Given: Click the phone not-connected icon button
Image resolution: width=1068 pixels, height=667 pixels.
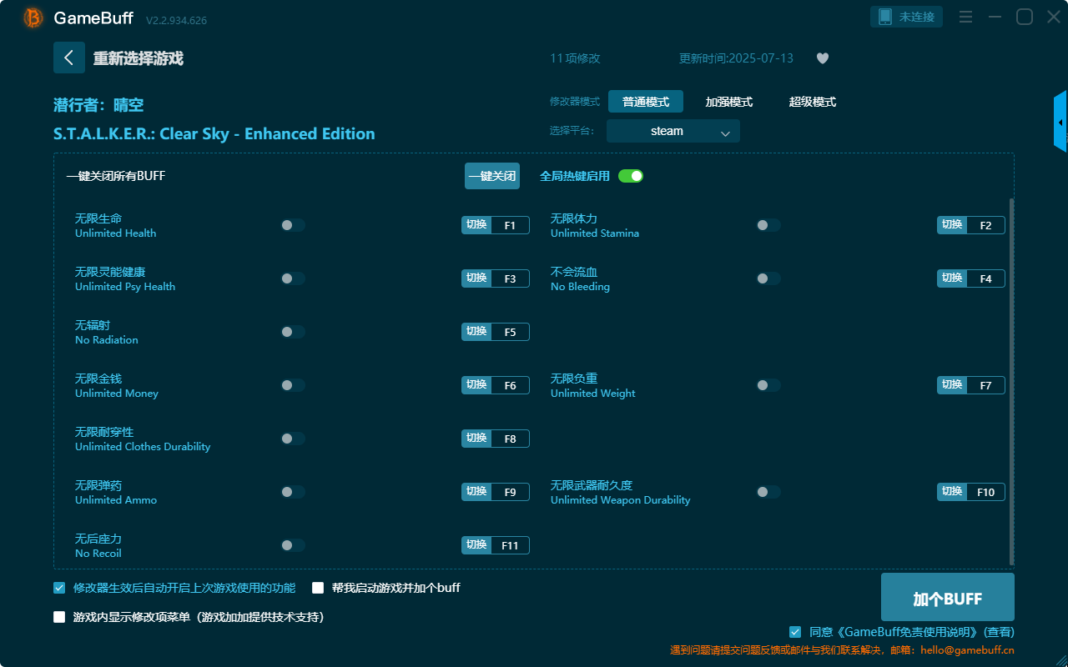Looking at the screenshot, I should tap(907, 17).
